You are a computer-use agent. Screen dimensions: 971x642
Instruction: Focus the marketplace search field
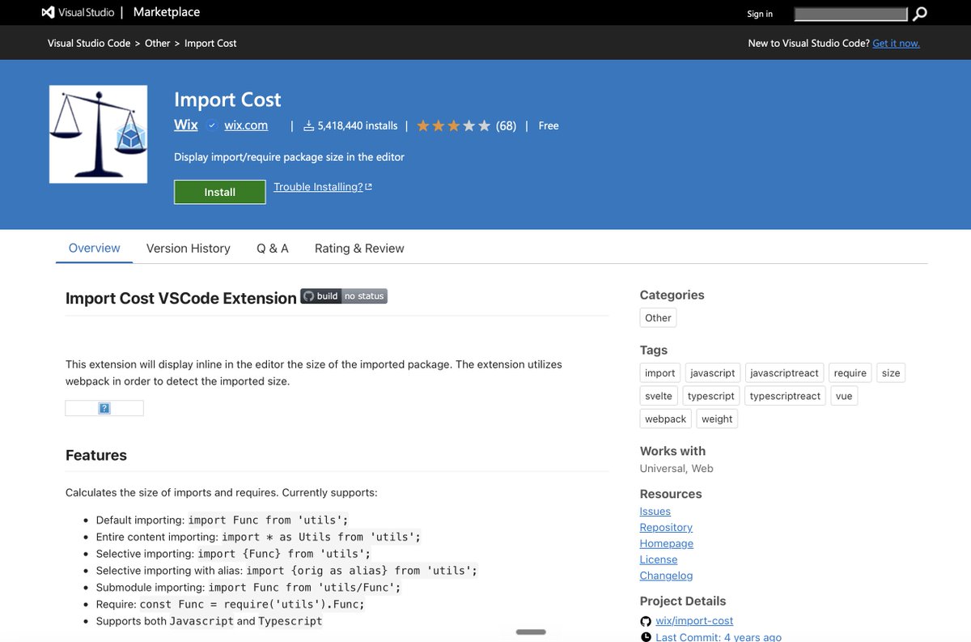pos(851,14)
